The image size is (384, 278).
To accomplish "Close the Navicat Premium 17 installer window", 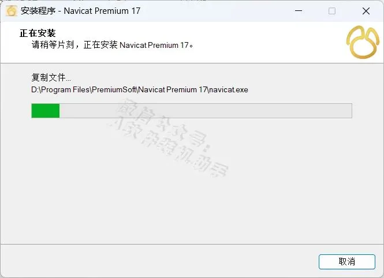I will click(x=366, y=11).
